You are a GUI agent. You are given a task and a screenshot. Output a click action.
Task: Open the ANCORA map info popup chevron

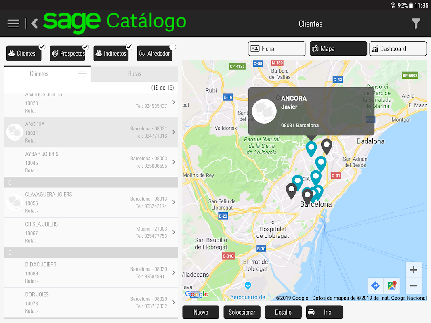[x=370, y=111]
